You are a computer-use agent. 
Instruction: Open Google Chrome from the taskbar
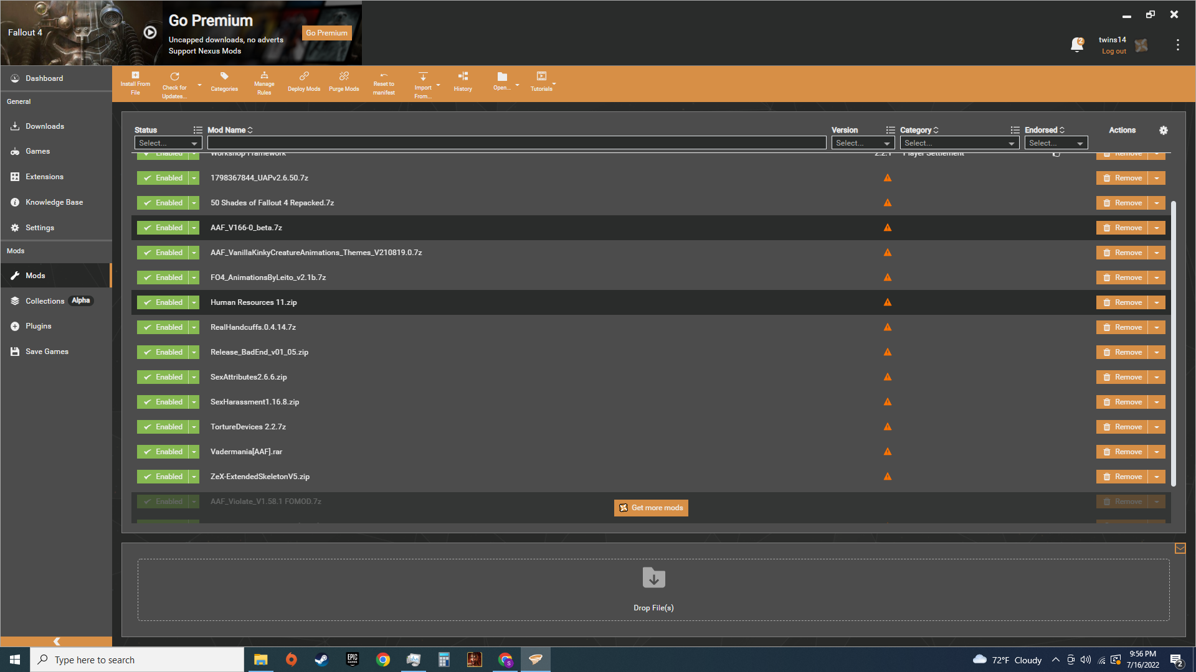pos(382,660)
